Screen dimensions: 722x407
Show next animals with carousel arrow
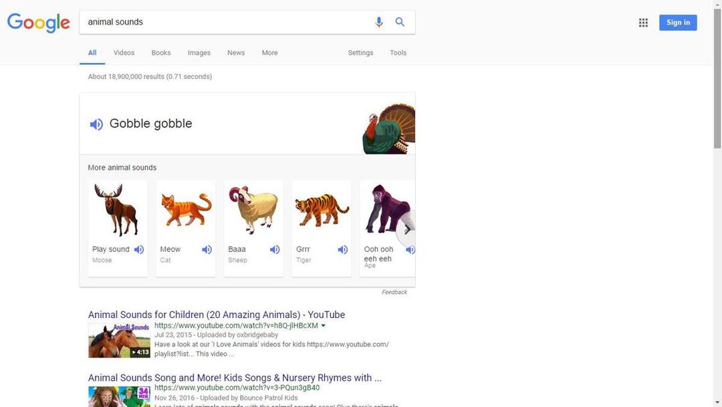coord(407,229)
